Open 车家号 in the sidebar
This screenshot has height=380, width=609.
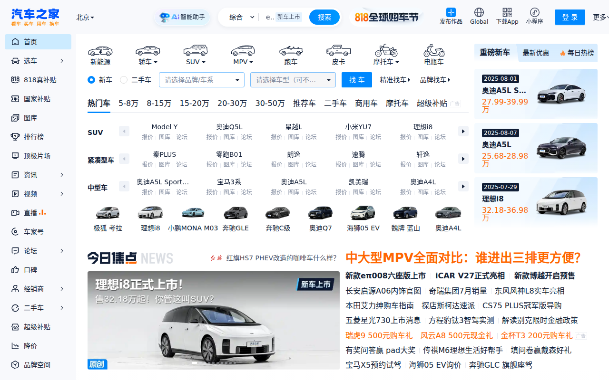pos(38,232)
